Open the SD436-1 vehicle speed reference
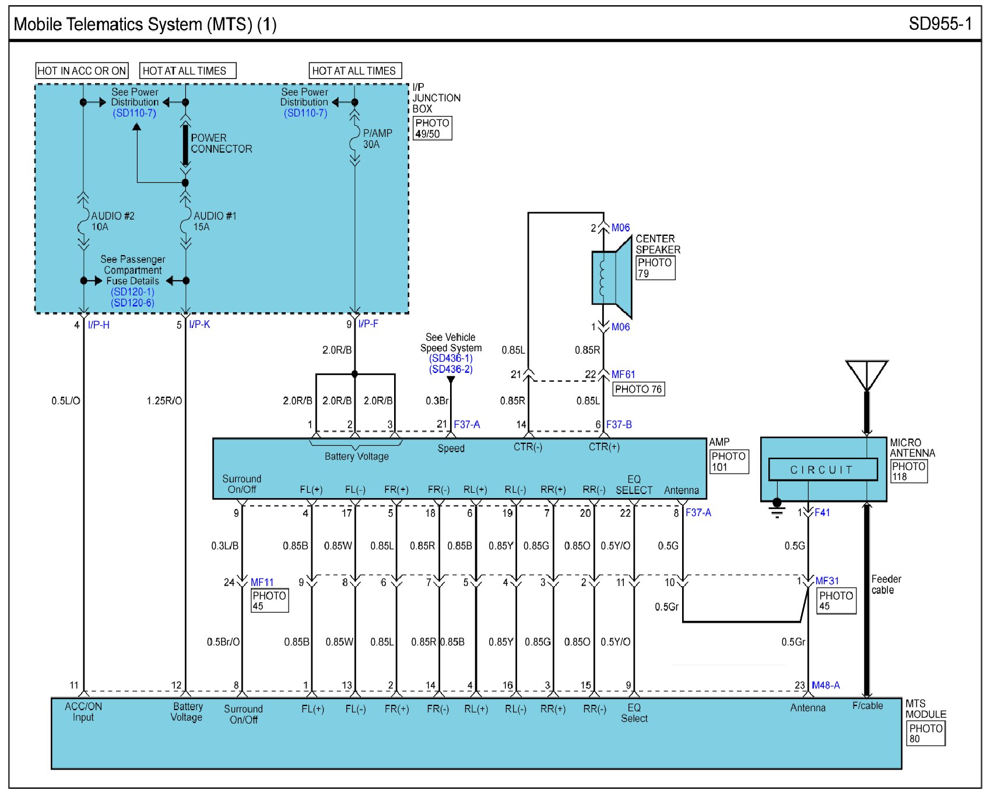994x801 pixels. [451, 358]
